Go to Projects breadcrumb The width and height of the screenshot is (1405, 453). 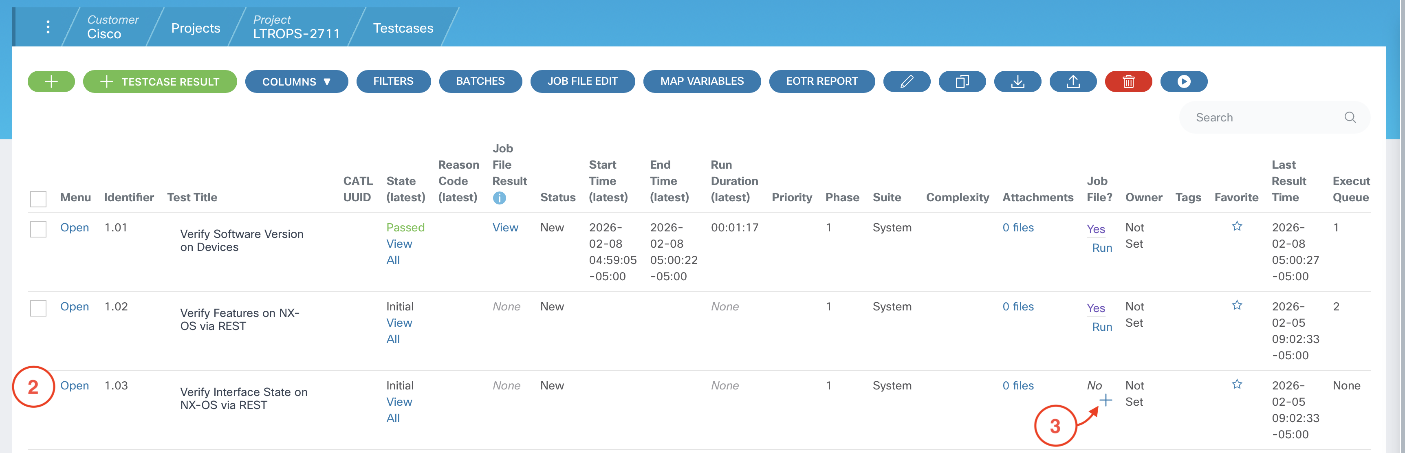click(x=195, y=28)
